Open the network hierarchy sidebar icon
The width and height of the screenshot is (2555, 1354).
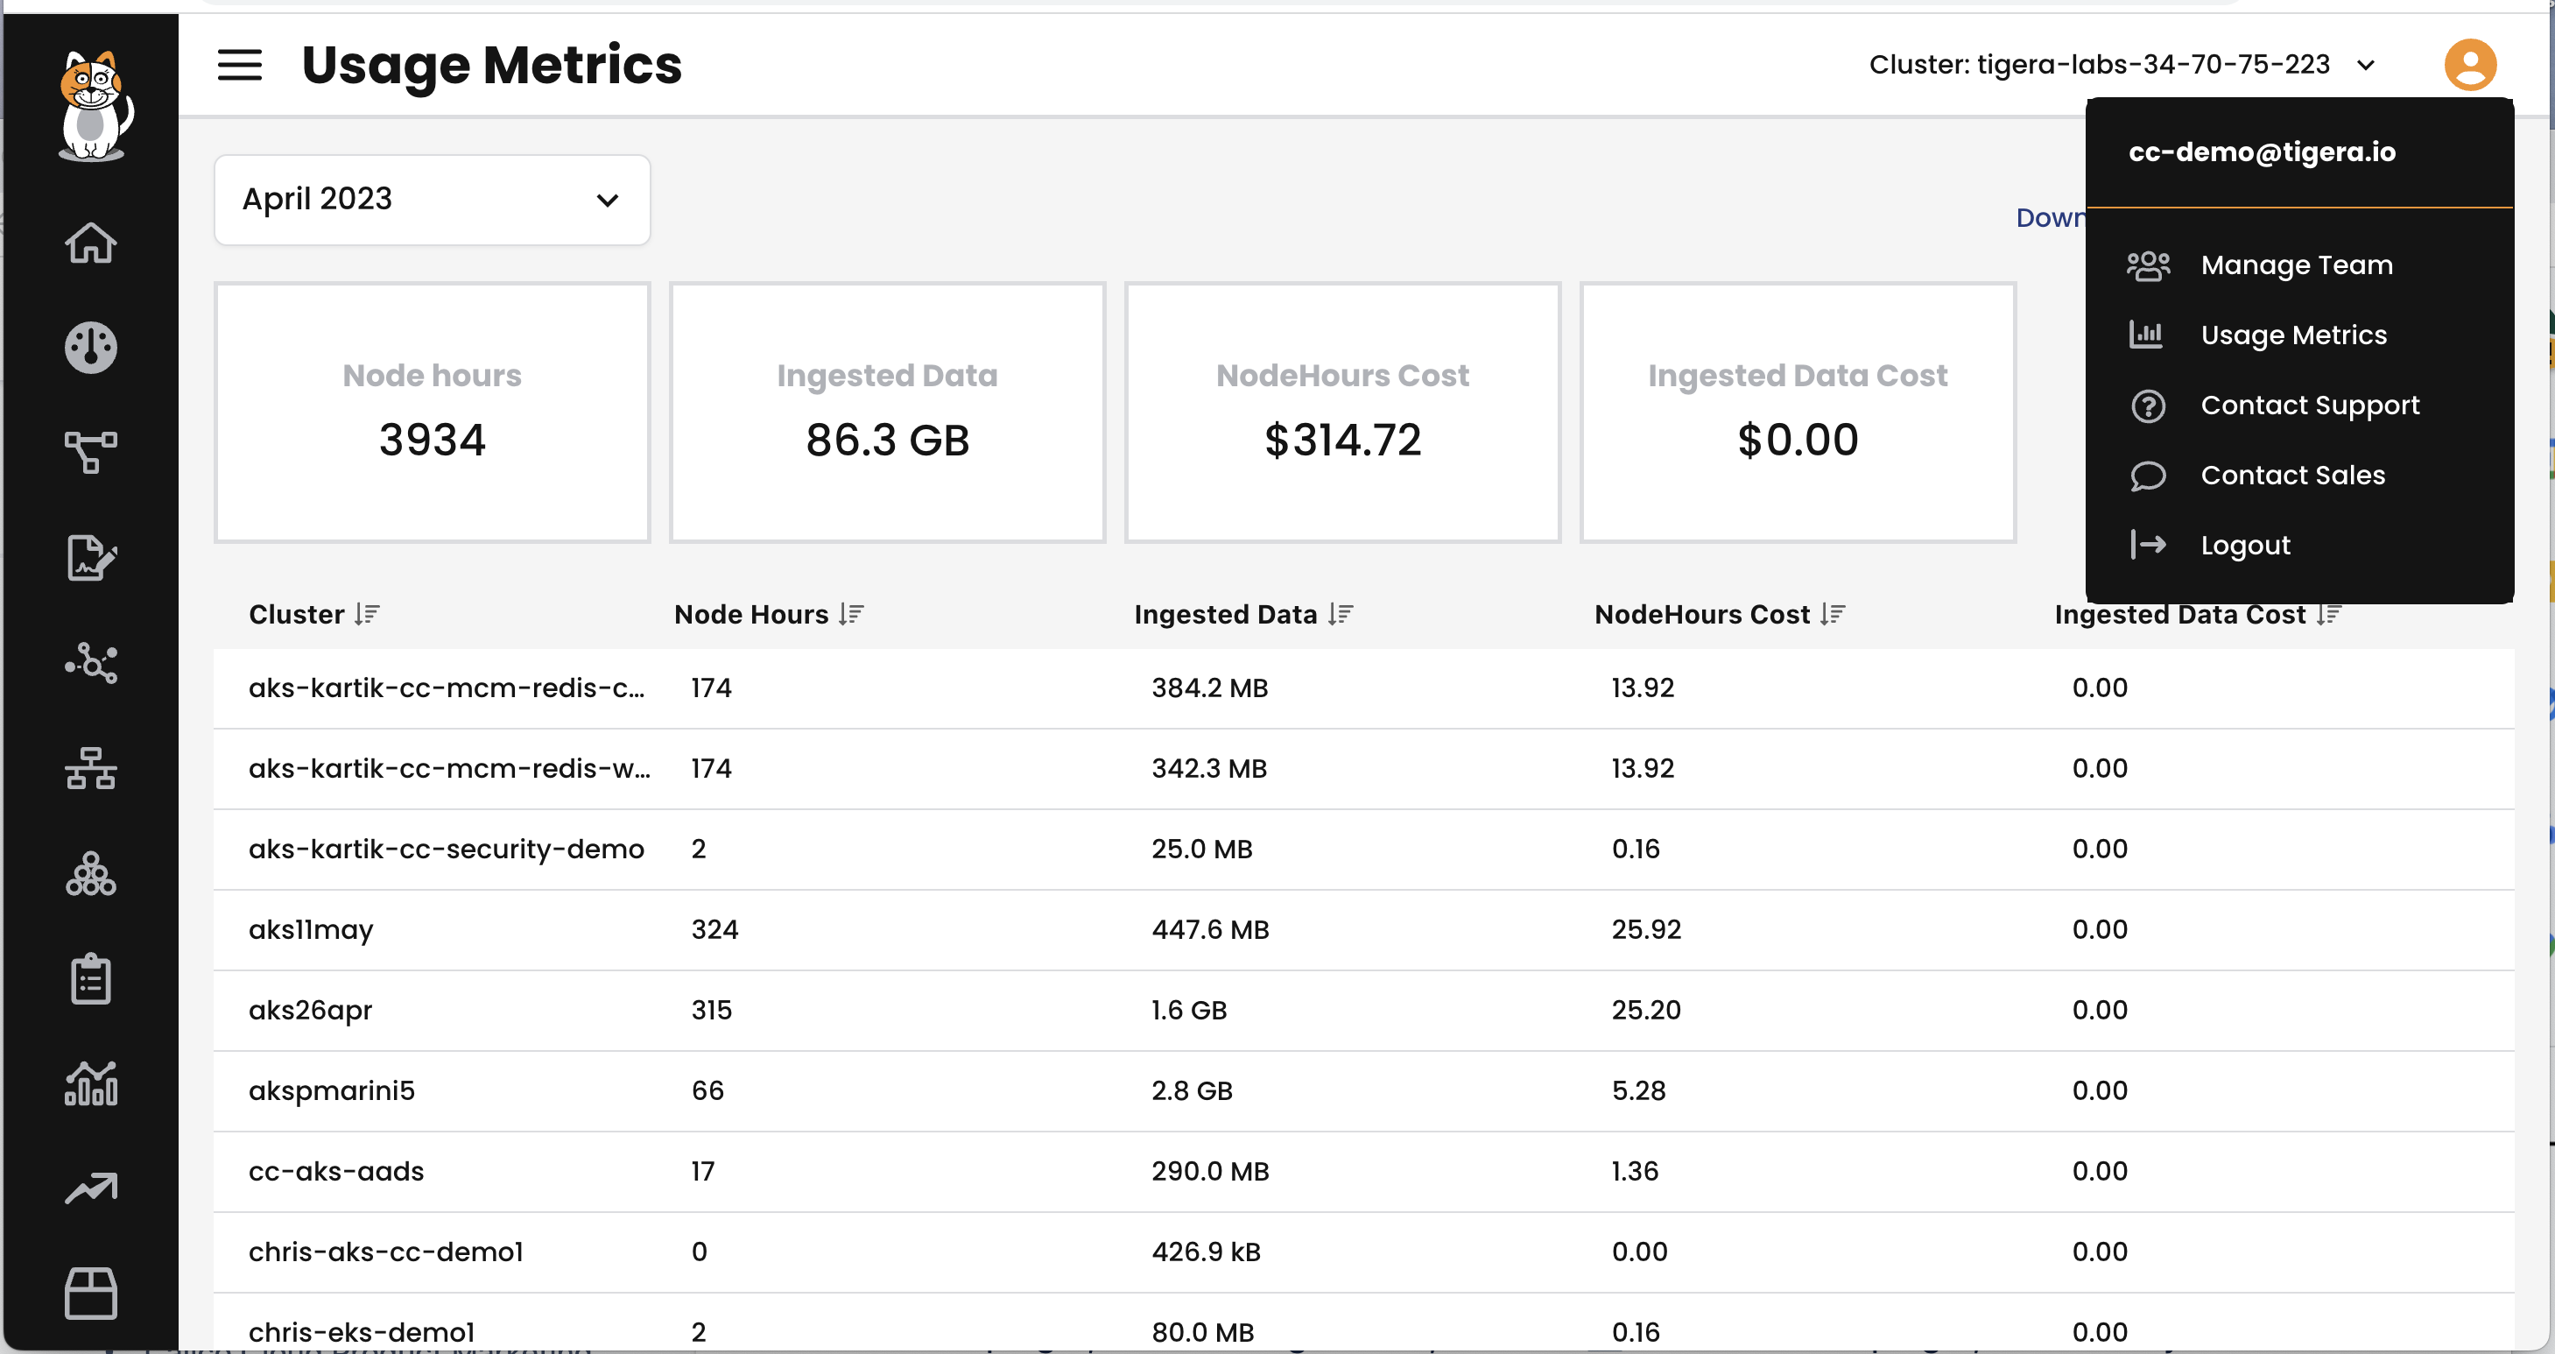coord(91,769)
